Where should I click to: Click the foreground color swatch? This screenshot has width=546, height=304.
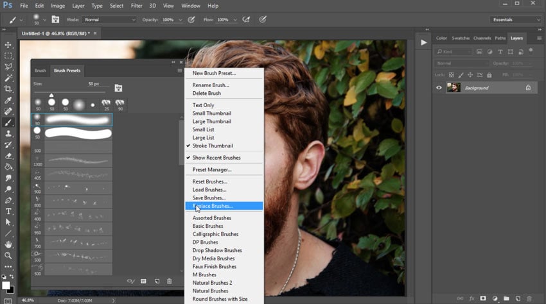click(6, 285)
